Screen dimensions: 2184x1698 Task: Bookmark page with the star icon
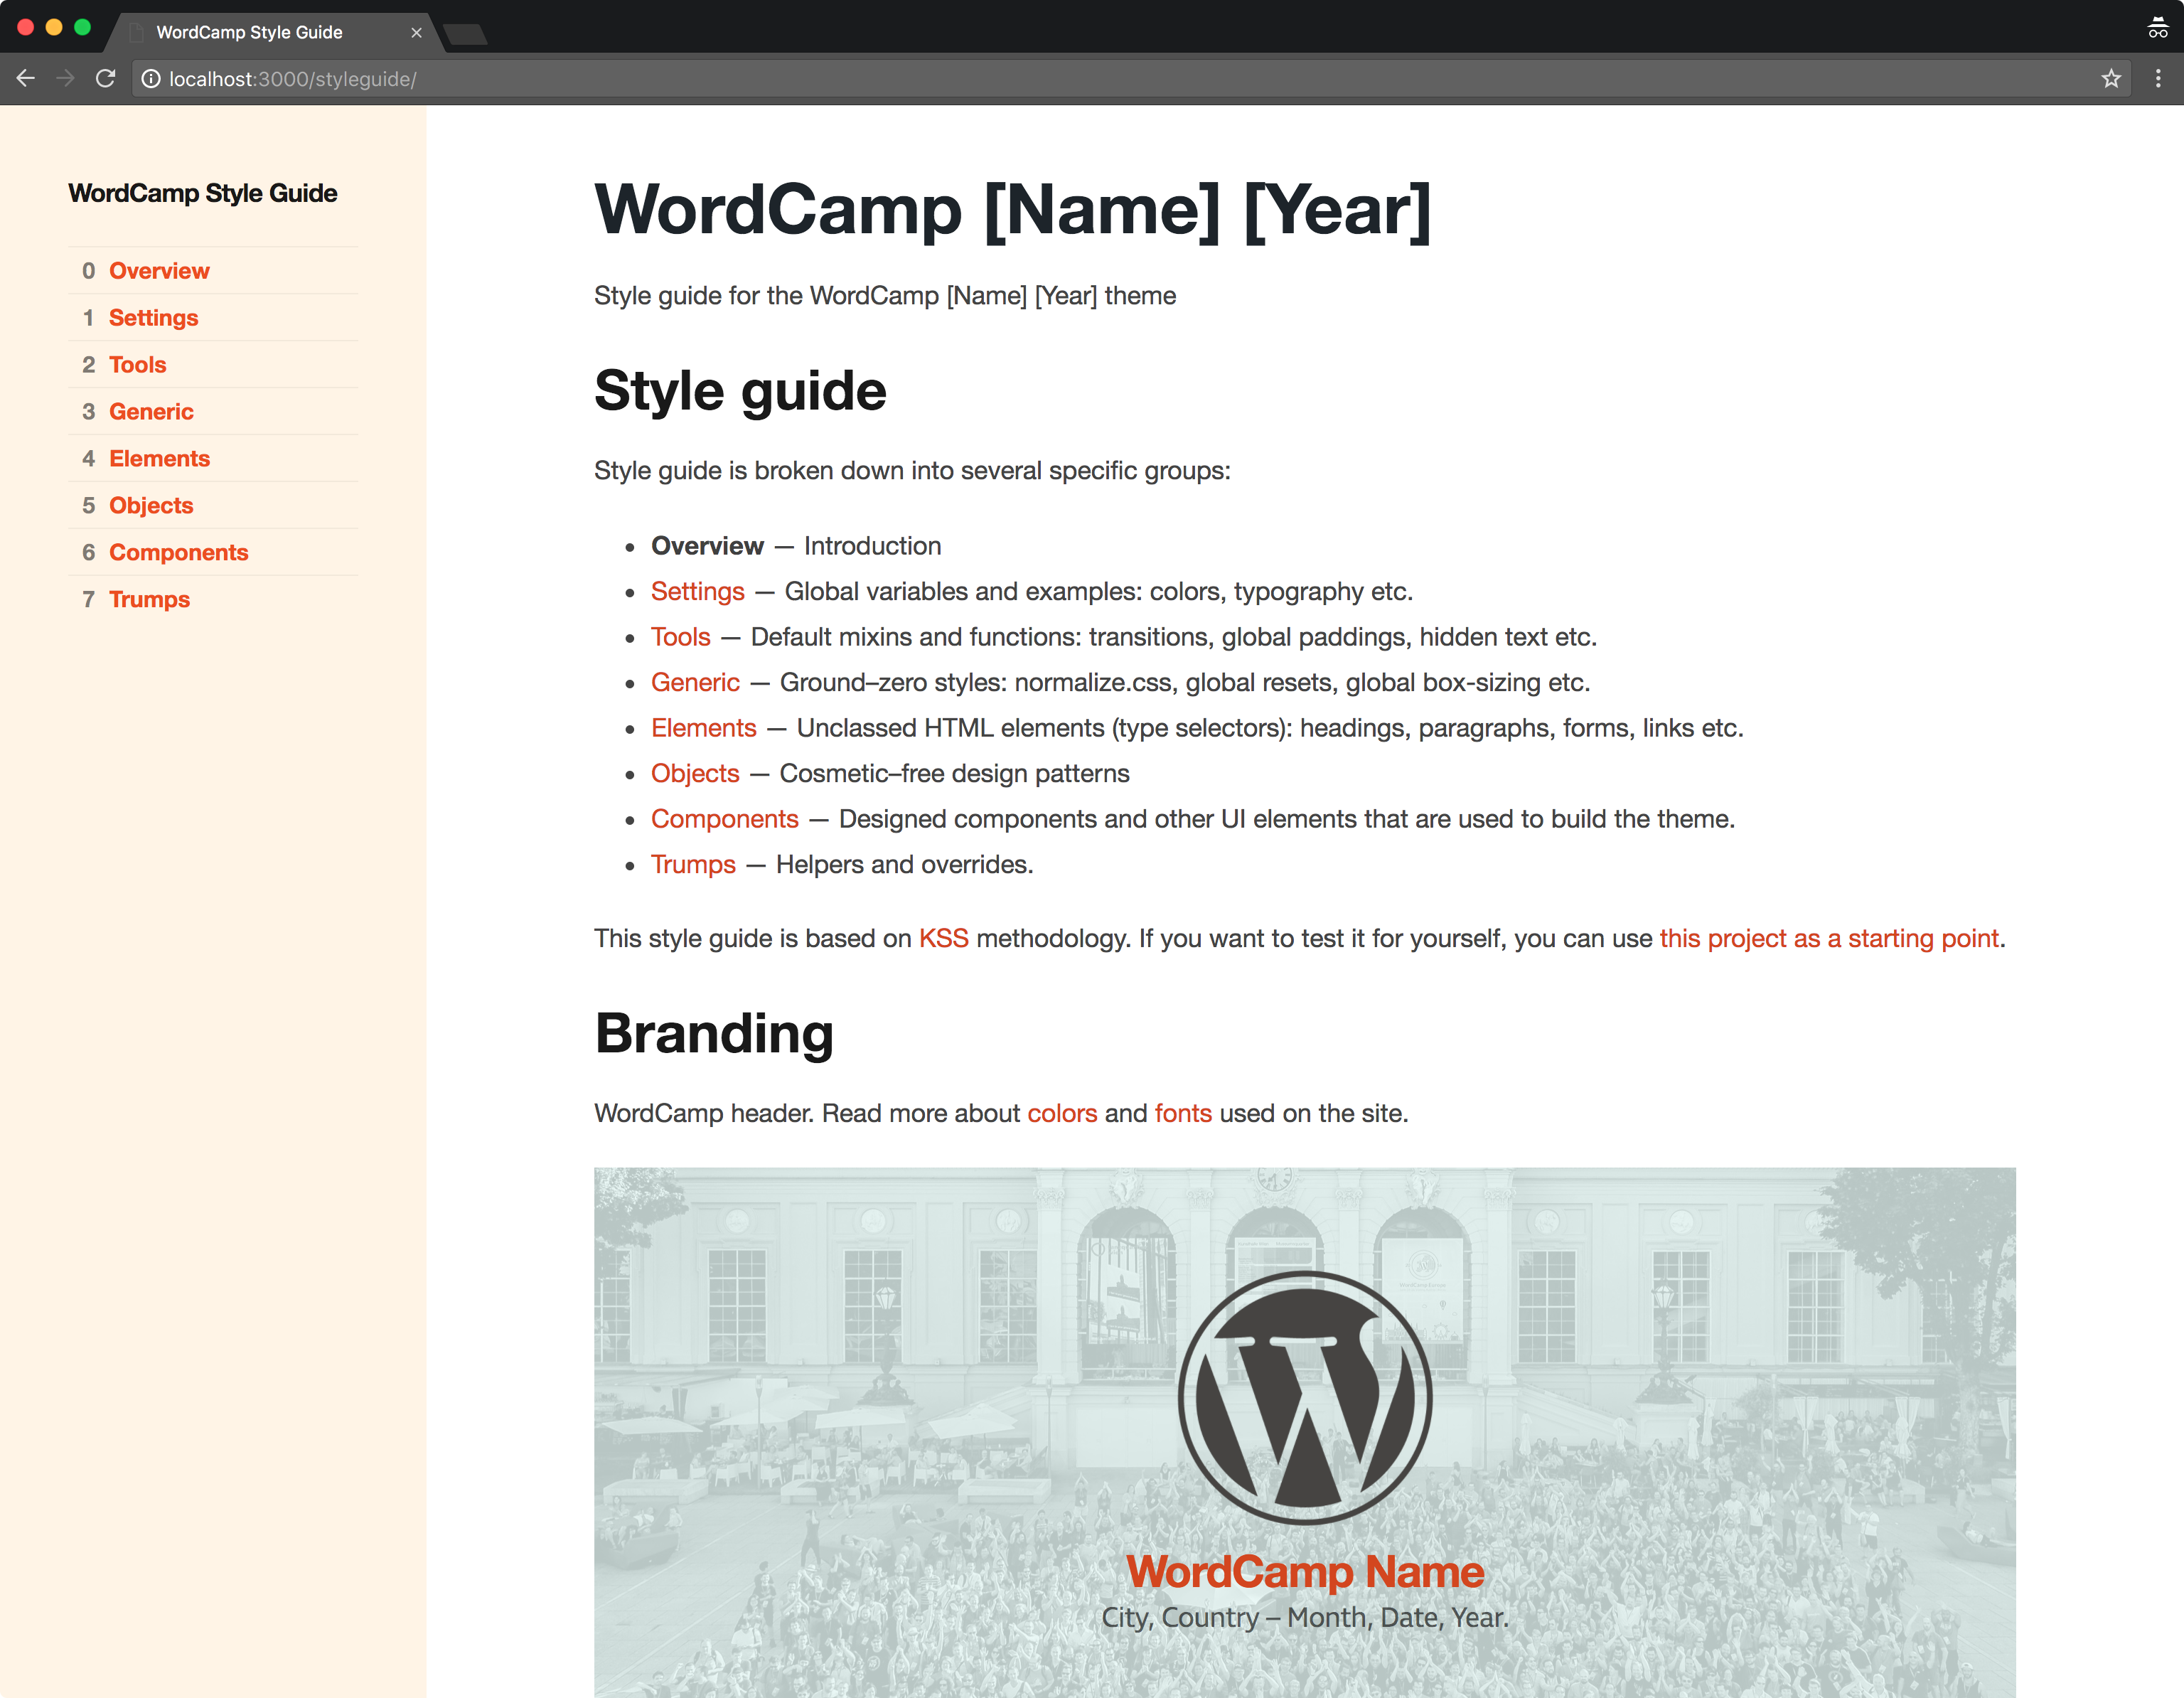[2111, 79]
